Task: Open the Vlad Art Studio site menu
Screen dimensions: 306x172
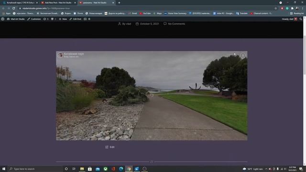Action: point(16,19)
